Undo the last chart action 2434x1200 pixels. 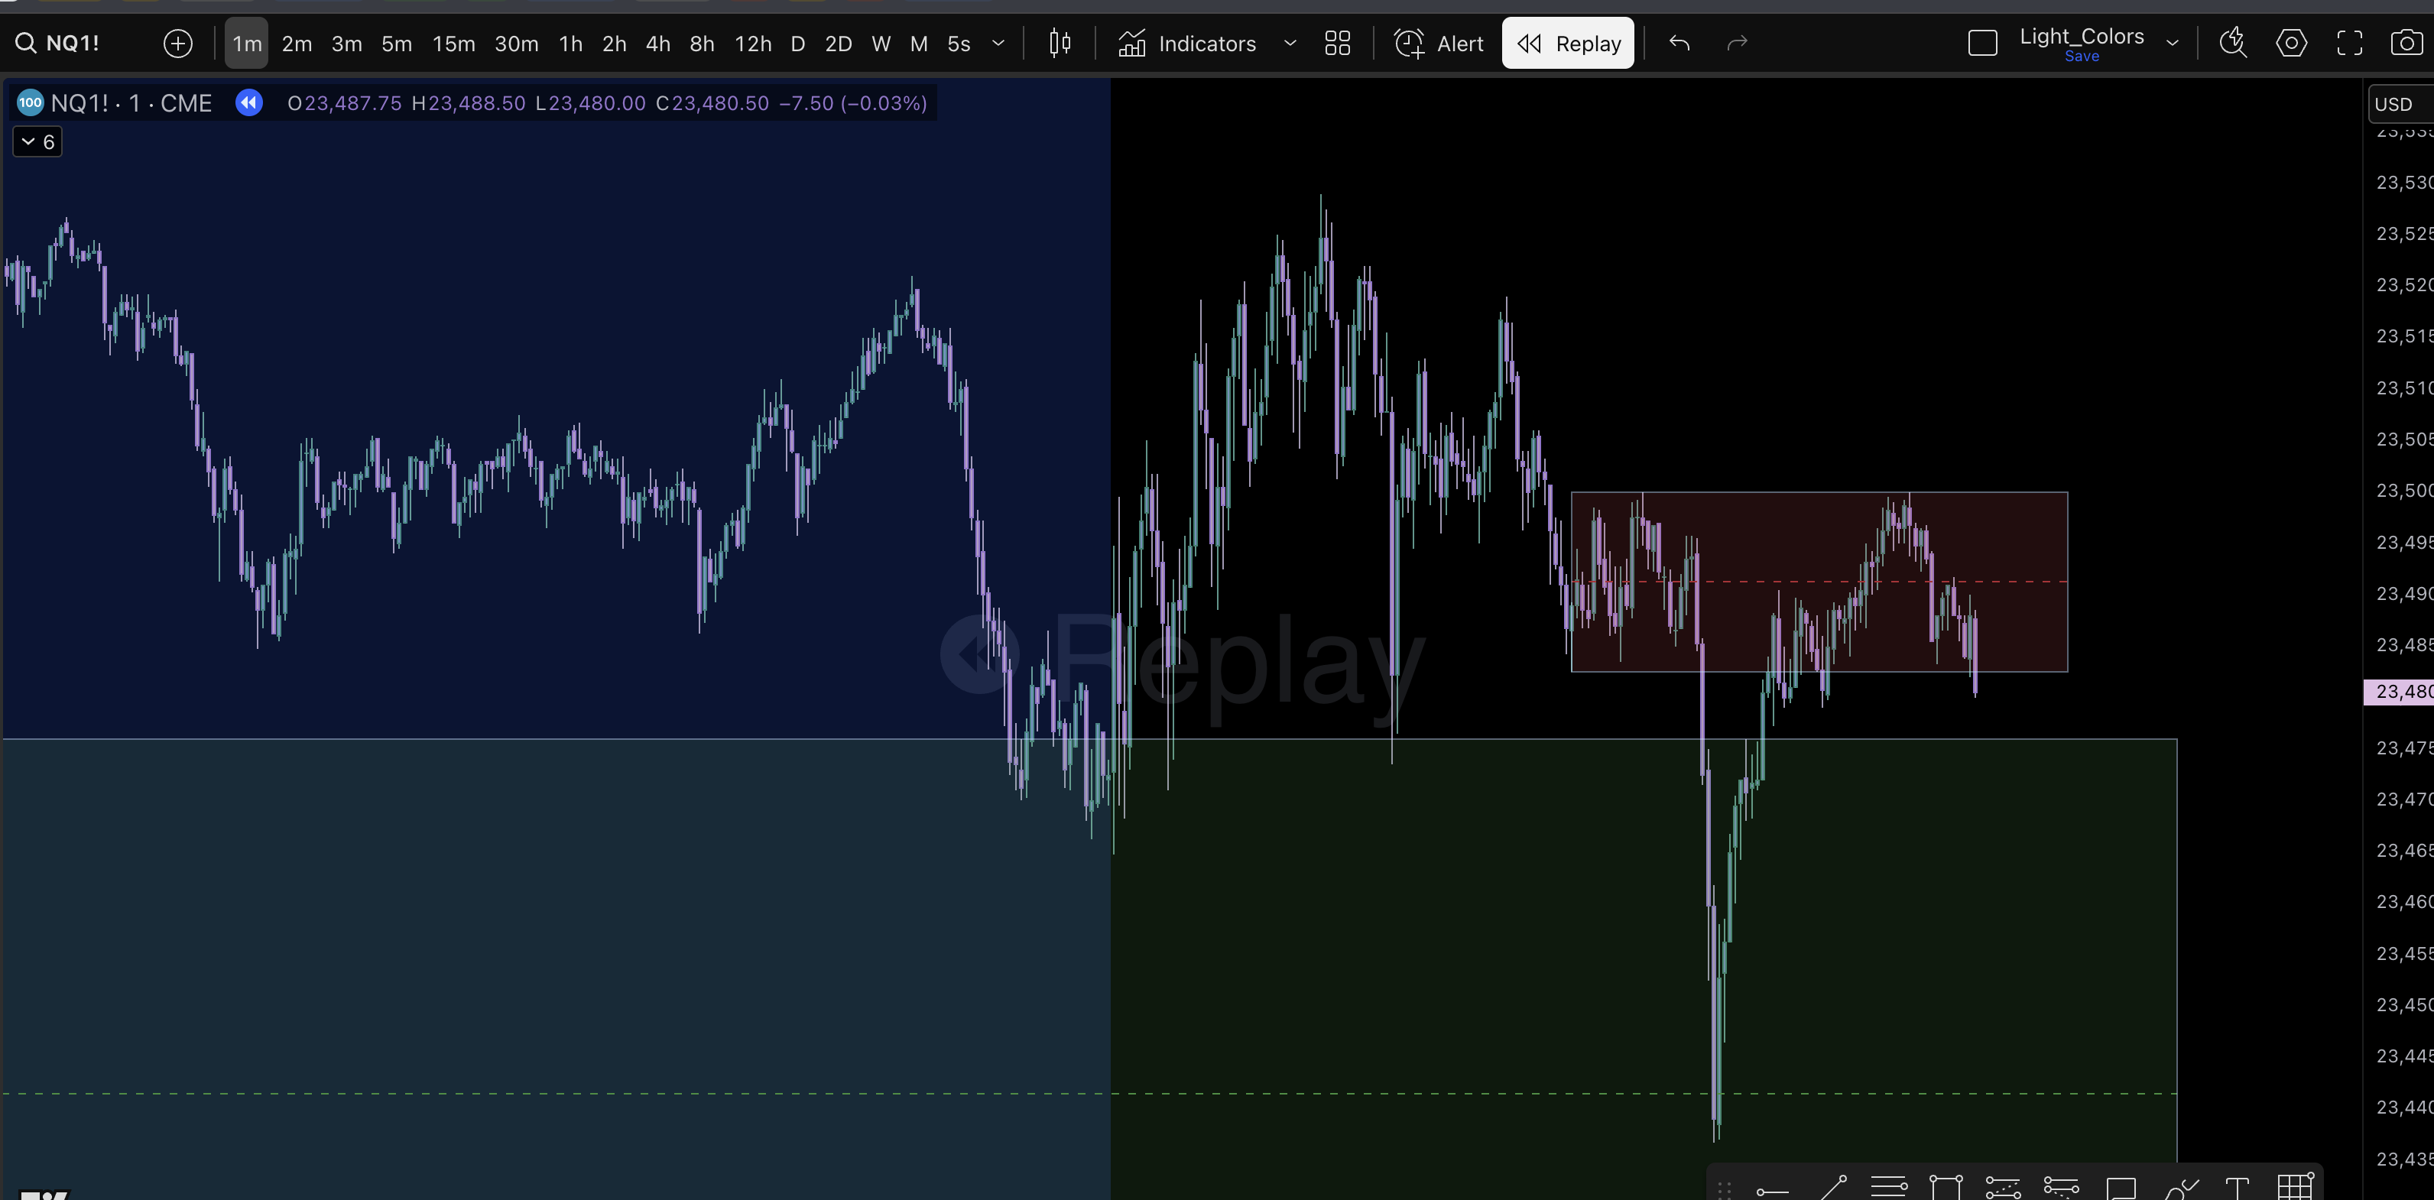1679,44
